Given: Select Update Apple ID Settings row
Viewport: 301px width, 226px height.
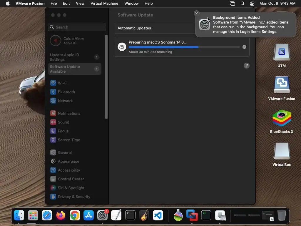Looking at the screenshot, I should (x=74, y=57).
